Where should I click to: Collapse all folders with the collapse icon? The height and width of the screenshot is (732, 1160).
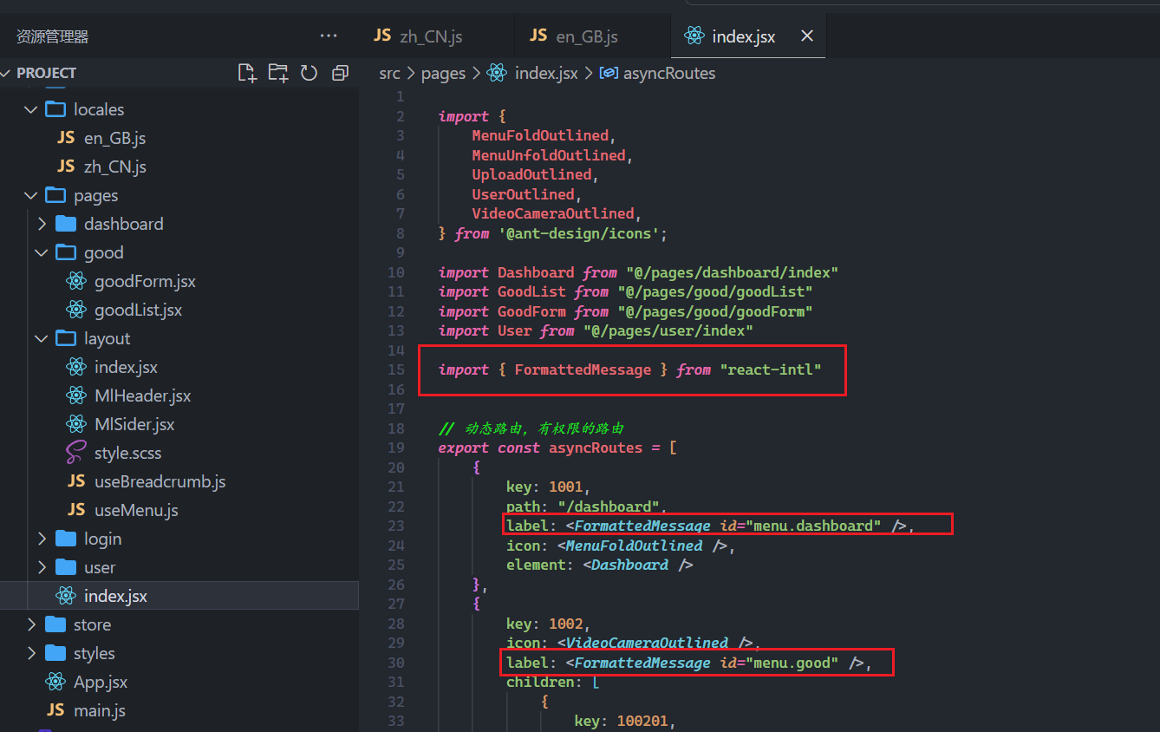pyautogui.click(x=340, y=73)
